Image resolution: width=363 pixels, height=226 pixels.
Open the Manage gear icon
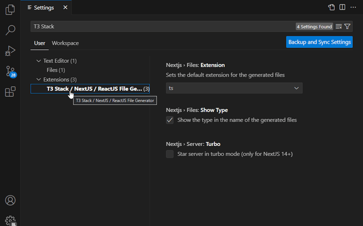point(10,221)
